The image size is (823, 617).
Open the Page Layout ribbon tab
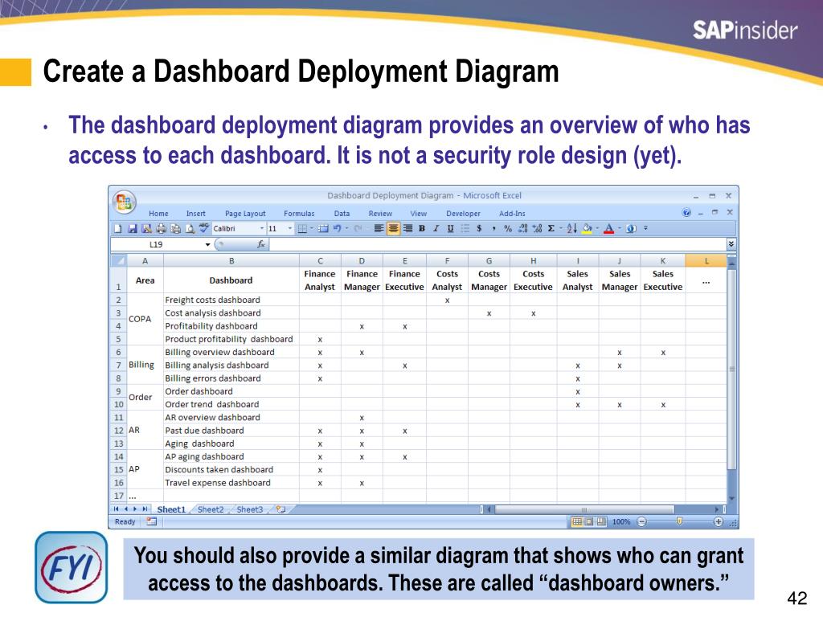click(x=245, y=214)
